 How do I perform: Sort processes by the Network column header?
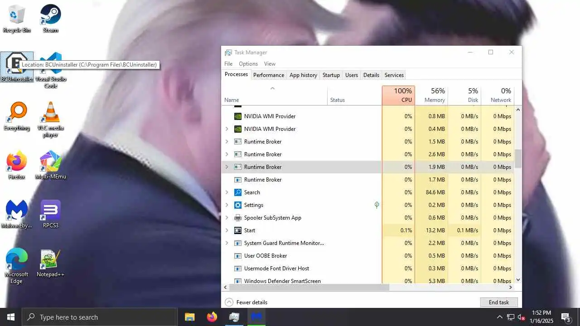pos(498,96)
